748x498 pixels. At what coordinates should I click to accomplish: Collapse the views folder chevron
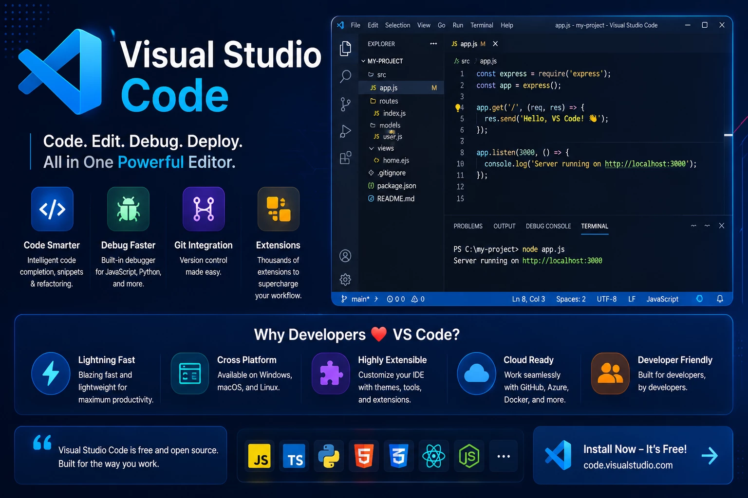click(372, 148)
